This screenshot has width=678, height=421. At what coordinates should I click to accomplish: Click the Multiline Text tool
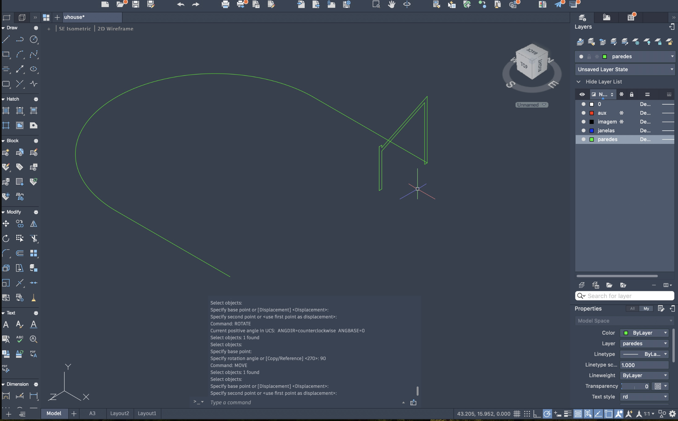point(6,325)
